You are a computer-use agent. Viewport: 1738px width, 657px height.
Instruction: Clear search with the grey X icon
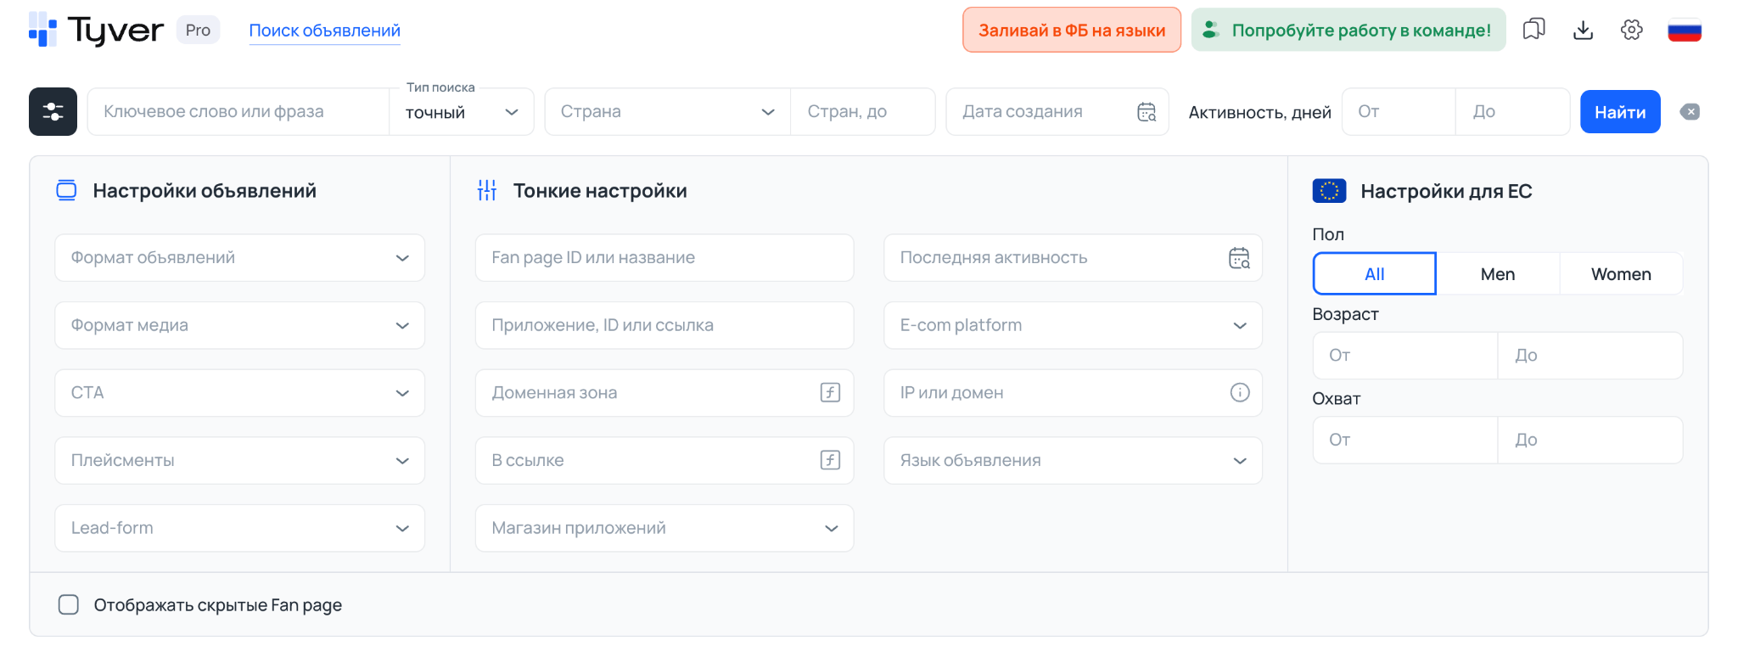coord(1690,112)
